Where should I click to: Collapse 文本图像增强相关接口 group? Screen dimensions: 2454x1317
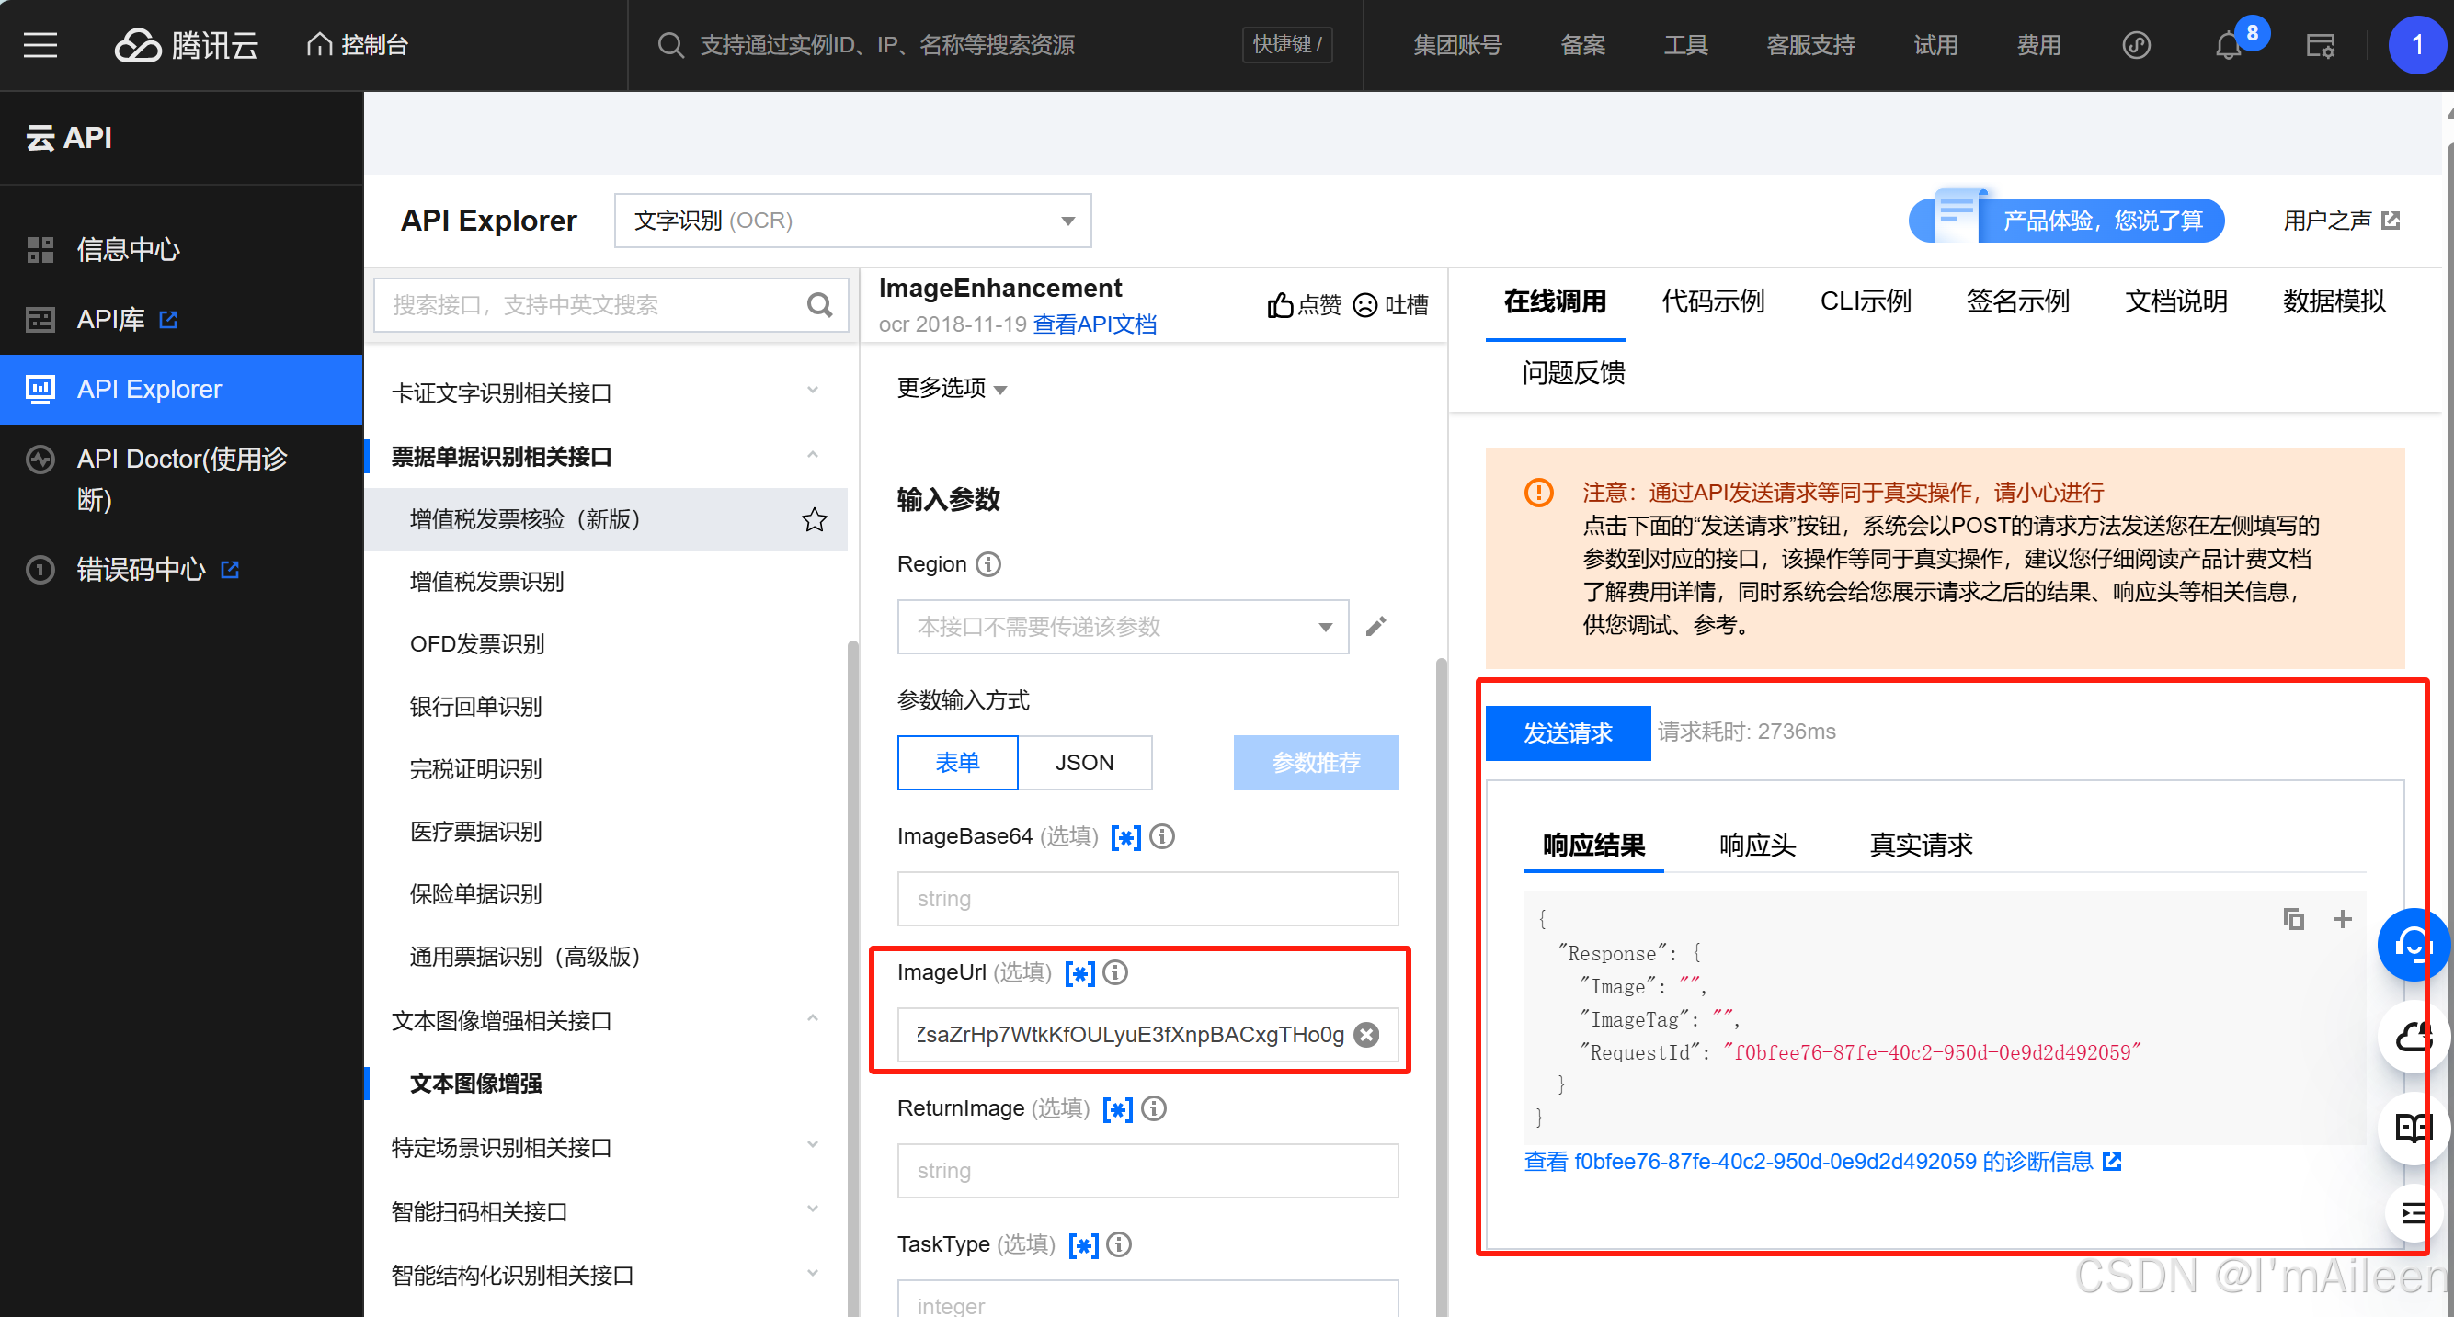tap(606, 1020)
